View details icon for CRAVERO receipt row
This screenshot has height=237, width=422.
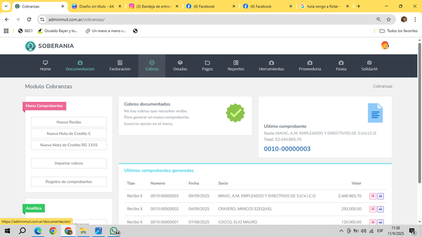[x=373, y=209]
